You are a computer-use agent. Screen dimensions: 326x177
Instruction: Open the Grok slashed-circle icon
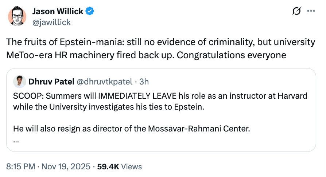[296, 12]
